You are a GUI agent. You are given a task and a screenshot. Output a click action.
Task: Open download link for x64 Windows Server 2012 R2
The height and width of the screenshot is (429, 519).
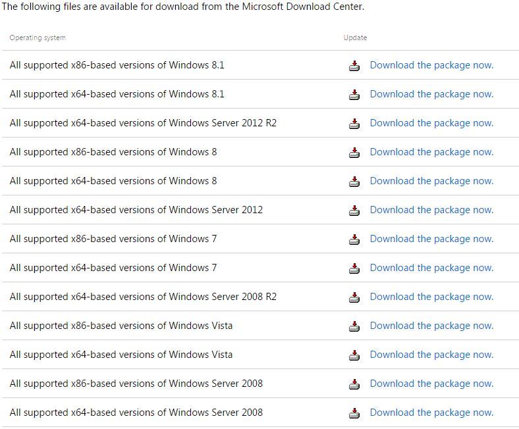(431, 123)
